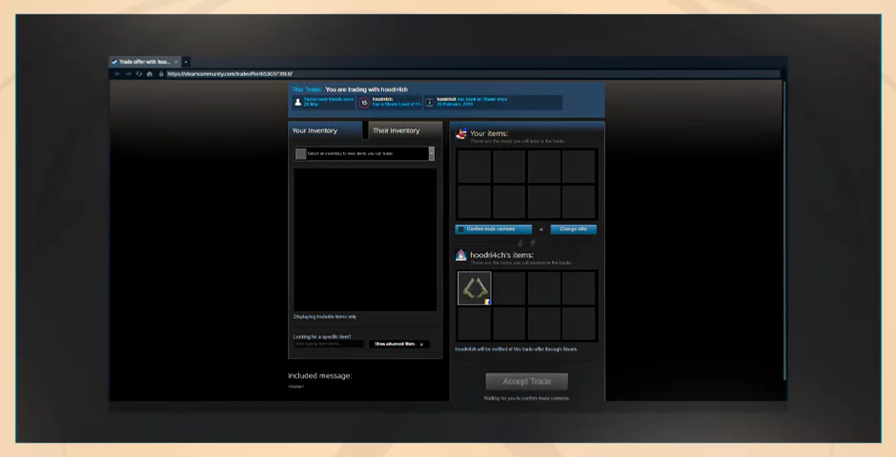Click the Change offer button
The height and width of the screenshot is (457, 896).
coord(573,229)
